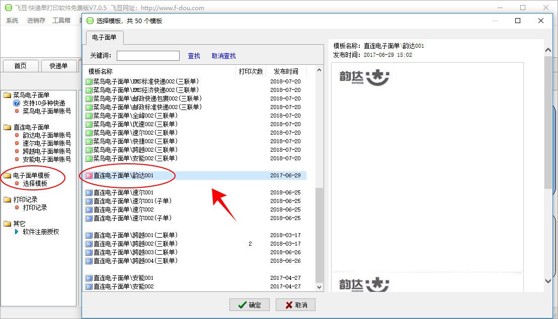Open 菜鸟电子面单账号 in sidebar

47,111
